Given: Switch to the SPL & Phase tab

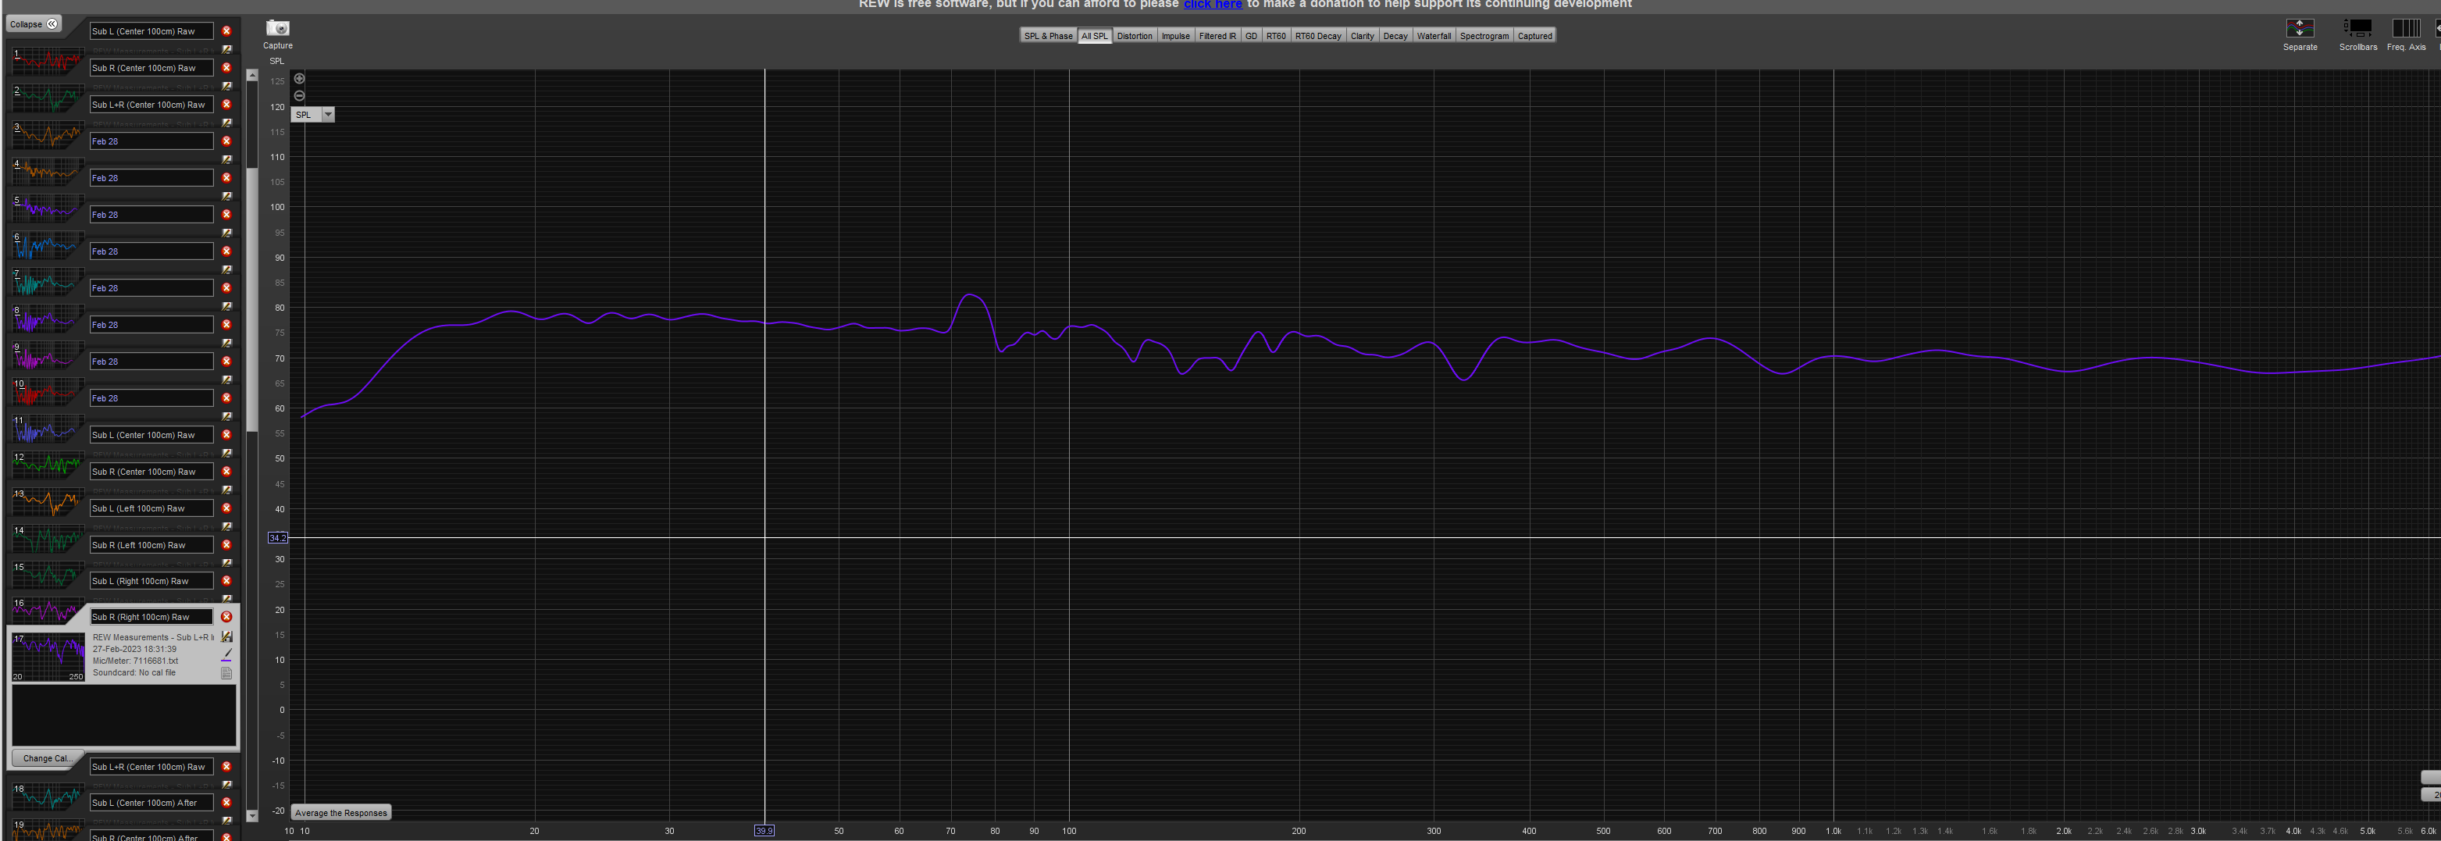Looking at the screenshot, I should point(1048,36).
